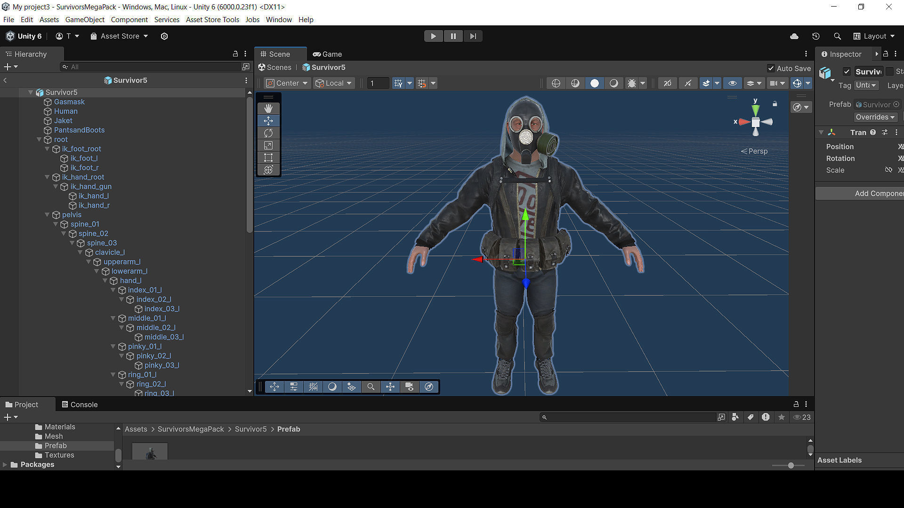
Task: Click the Hierarchy search field
Action: pos(152,67)
